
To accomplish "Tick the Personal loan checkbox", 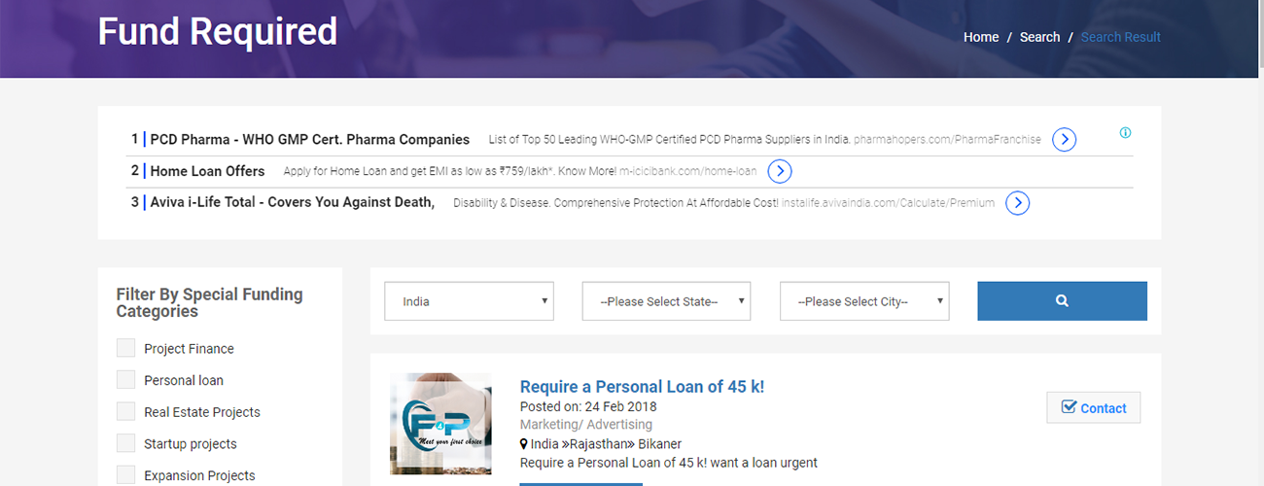I will (x=125, y=380).
